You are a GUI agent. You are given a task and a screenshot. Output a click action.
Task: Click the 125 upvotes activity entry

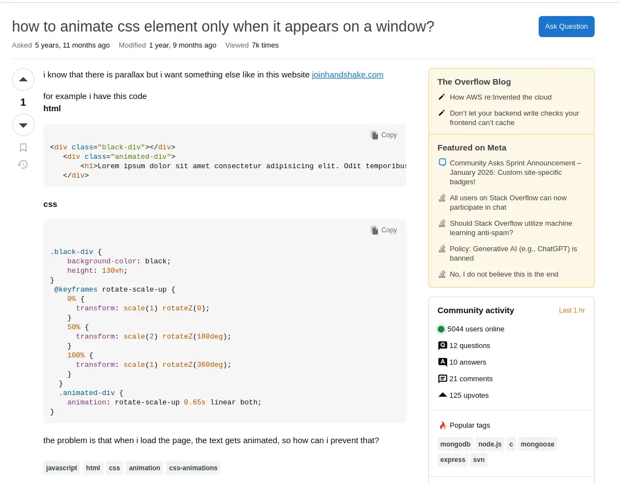[x=469, y=395]
